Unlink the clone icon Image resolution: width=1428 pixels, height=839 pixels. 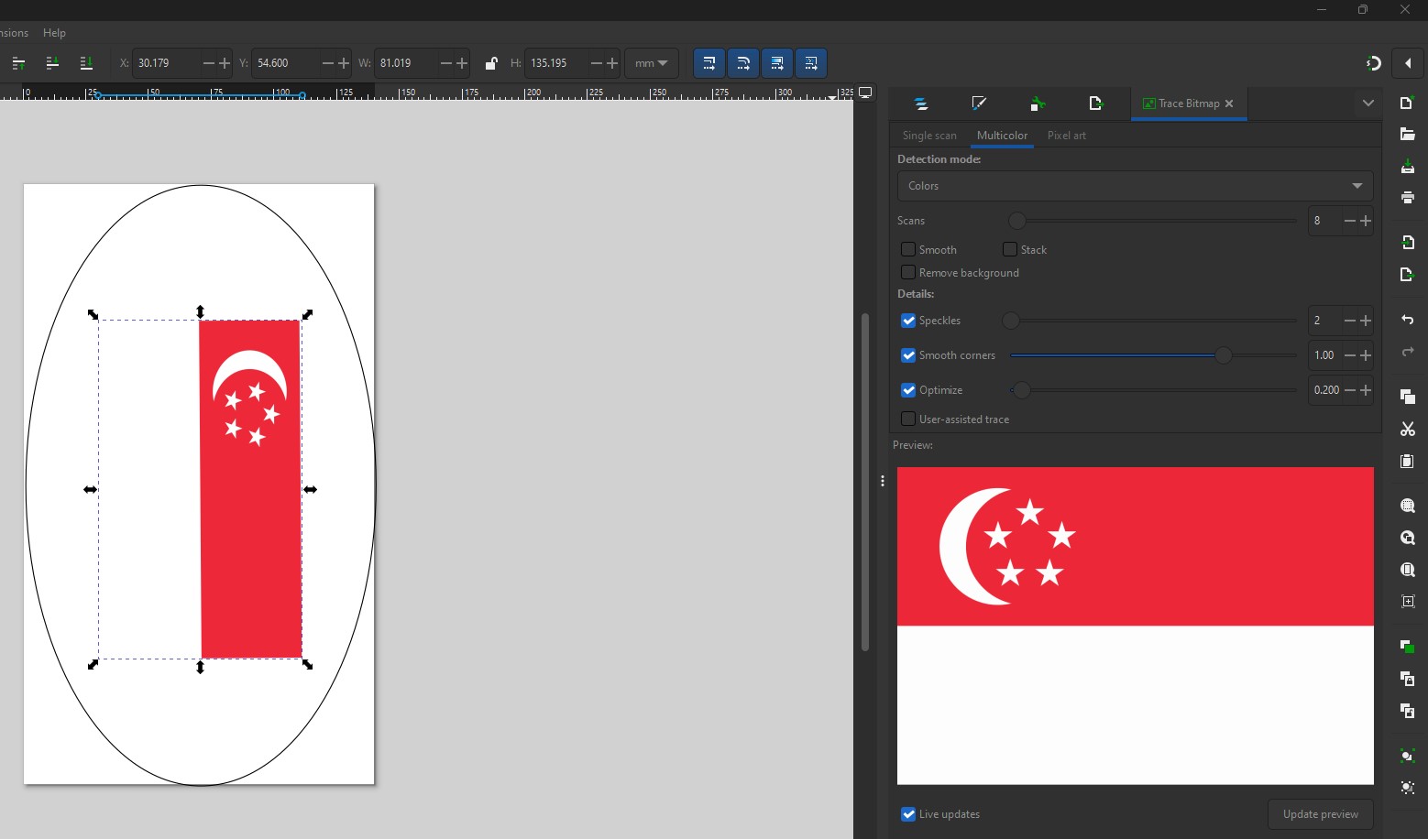tap(1407, 711)
